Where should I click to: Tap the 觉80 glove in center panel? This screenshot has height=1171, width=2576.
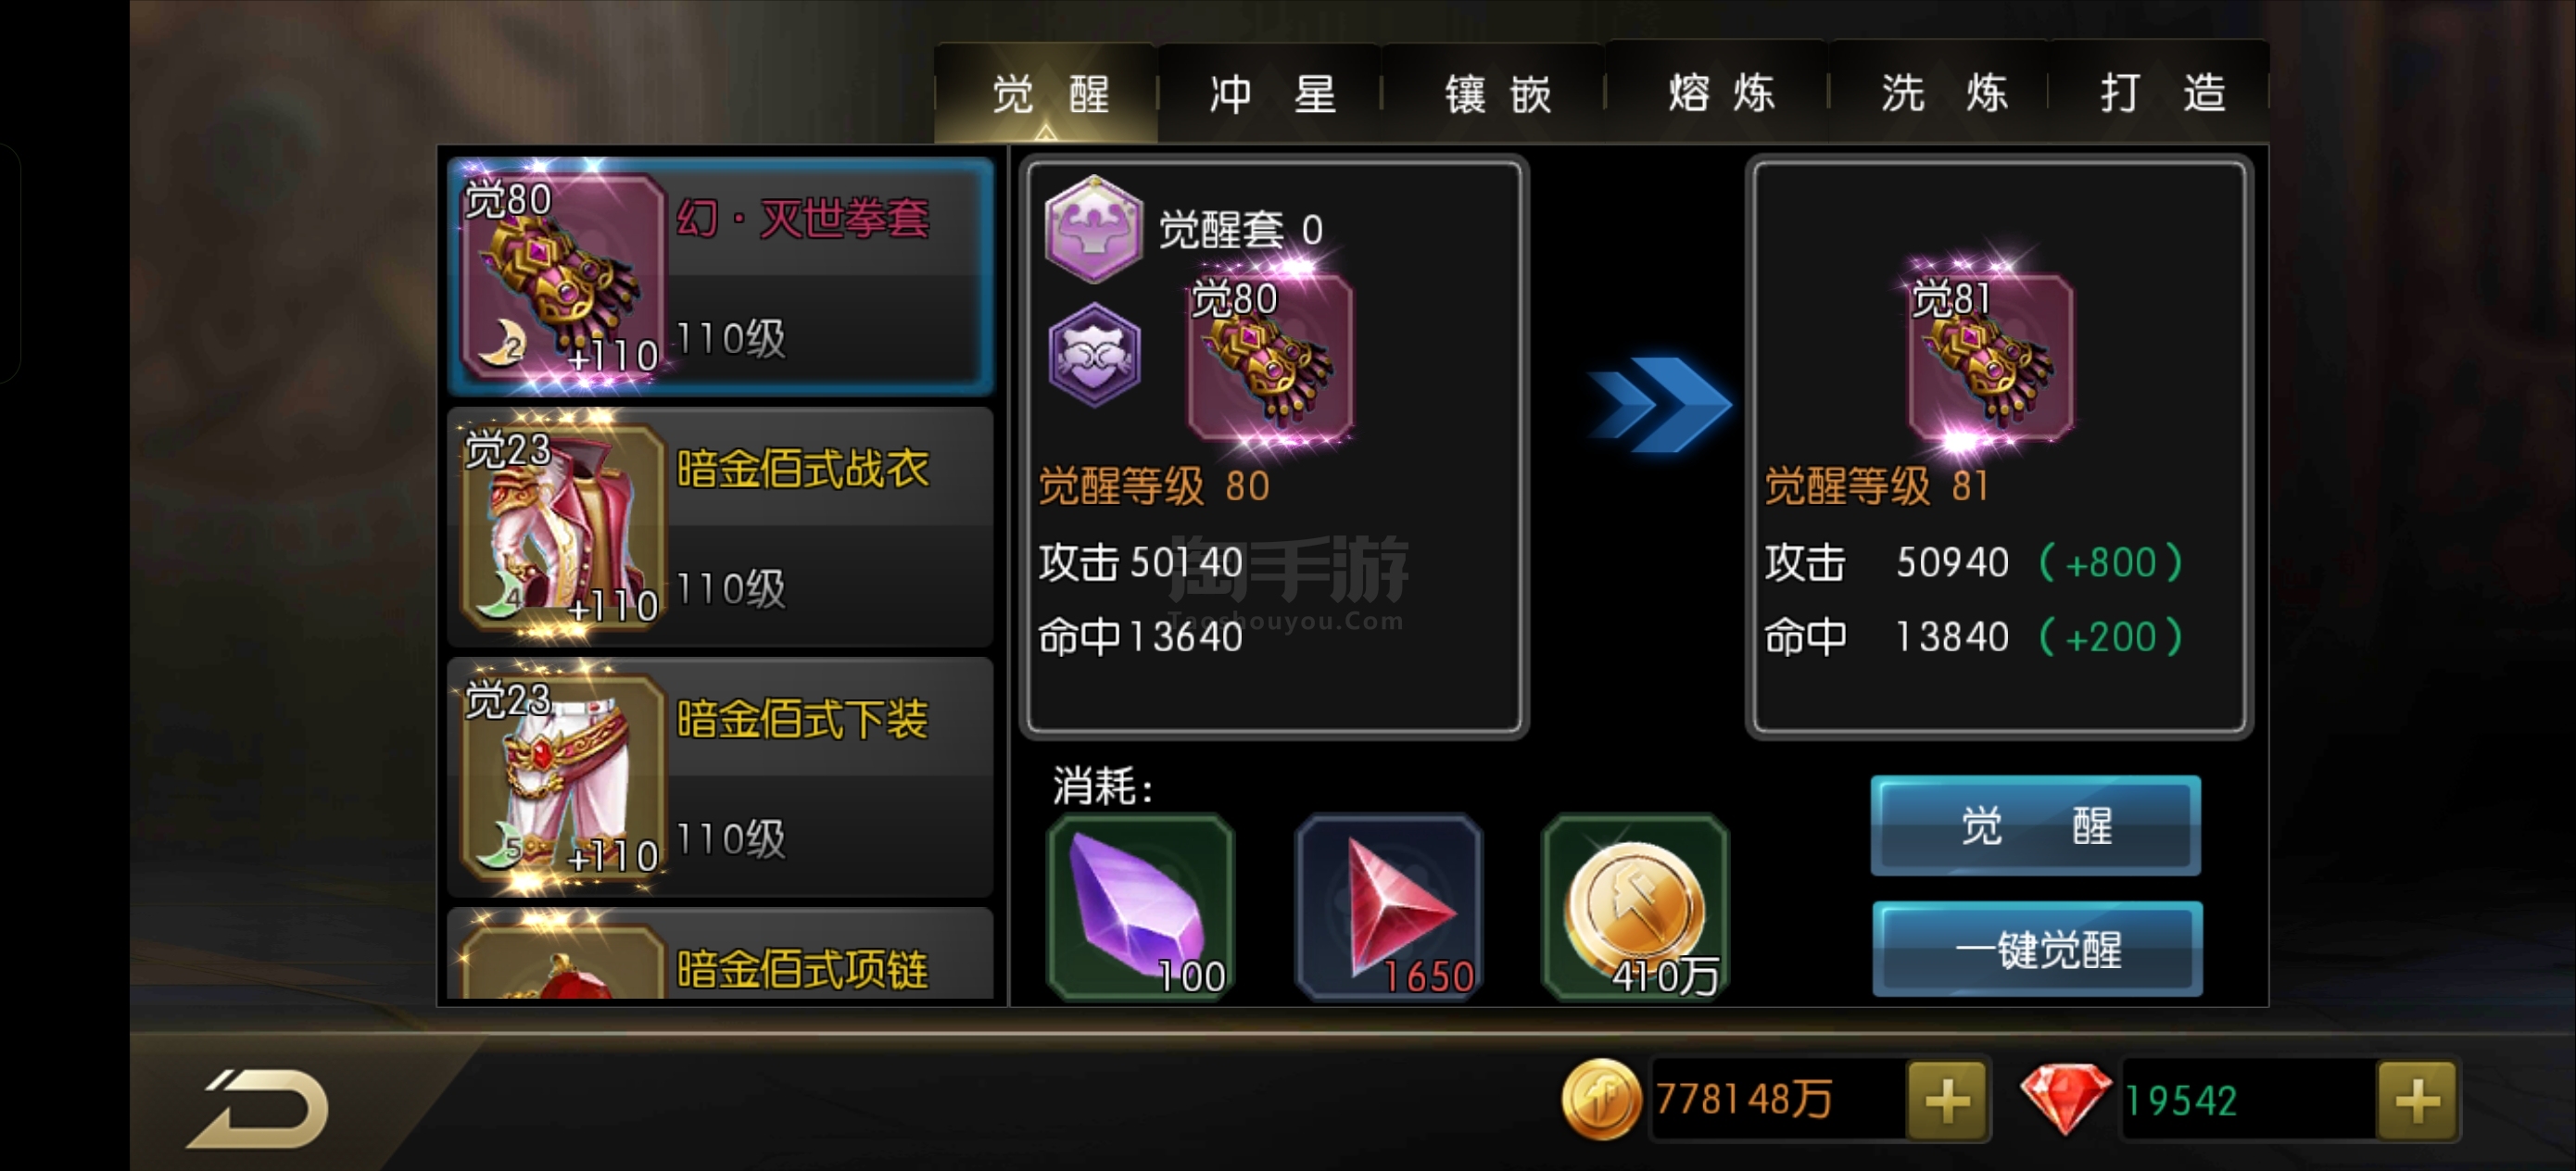[1270, 357]
